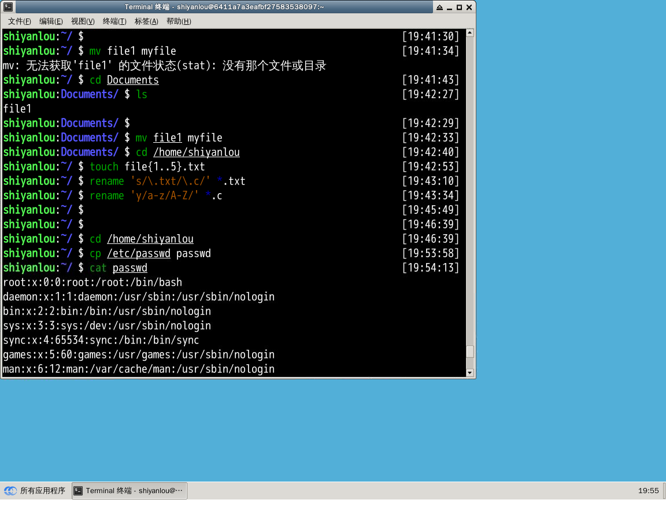Open the 视图 menu
Screen dimensions: 666x518
point(83,21)
